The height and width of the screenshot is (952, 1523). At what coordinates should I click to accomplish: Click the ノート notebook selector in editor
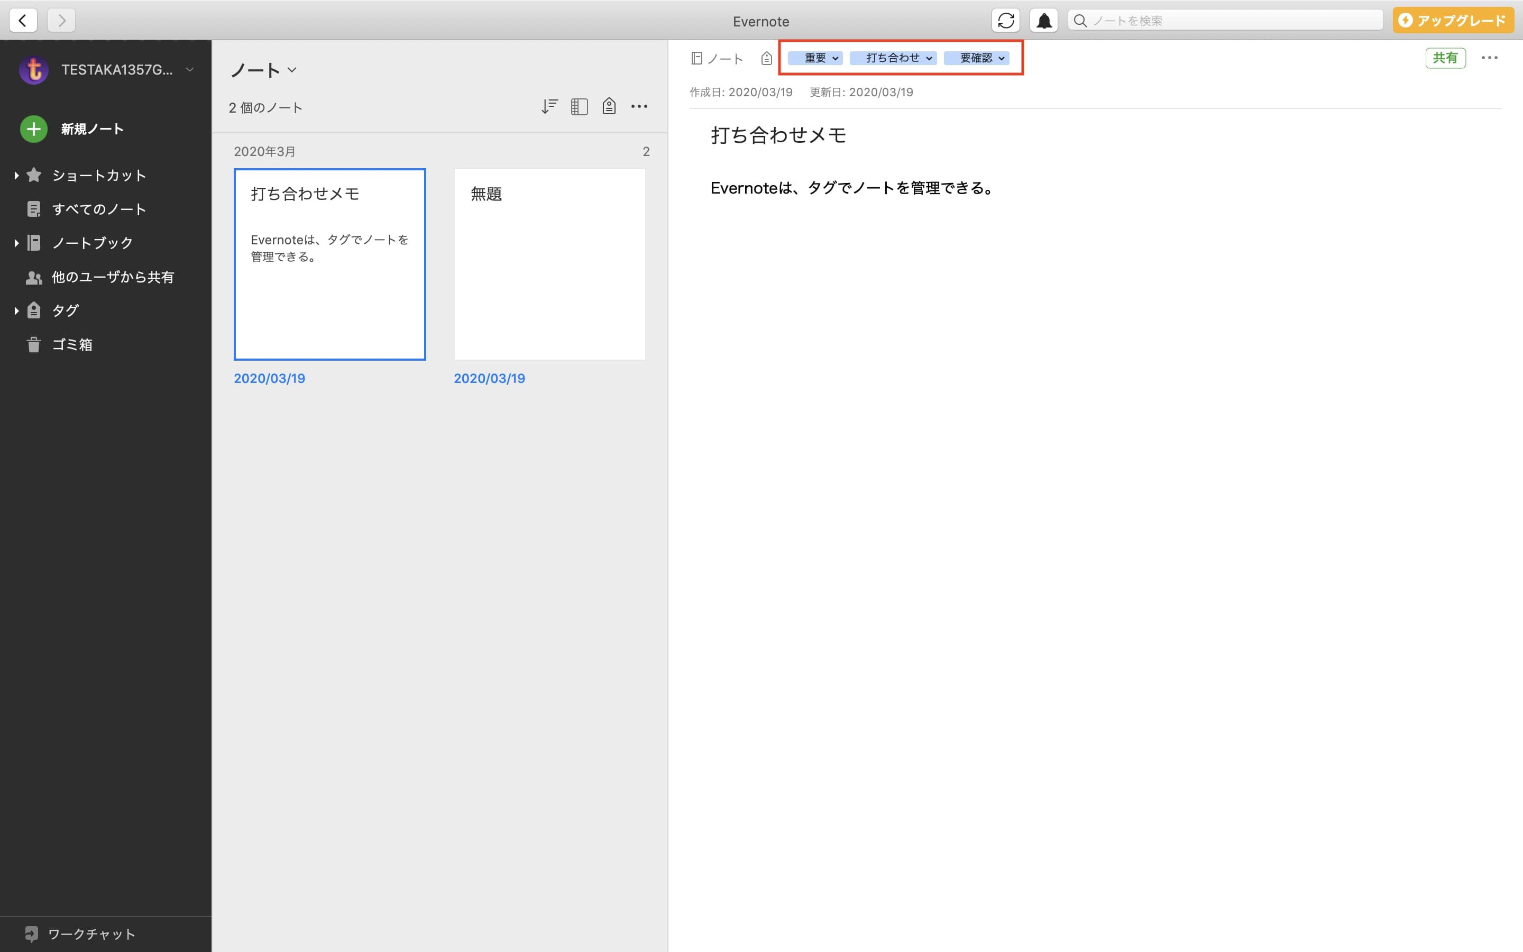pyautogui.click(x=718, y=59)
